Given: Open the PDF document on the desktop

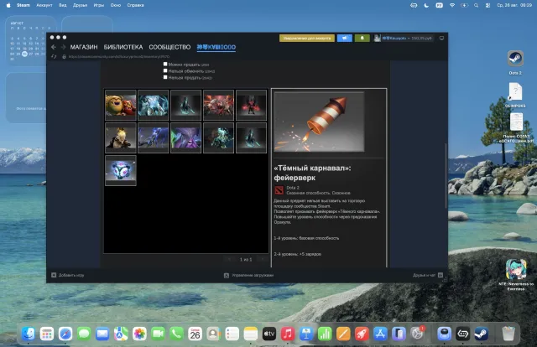Looking at the screenshot, I should [x=516, y=122].
